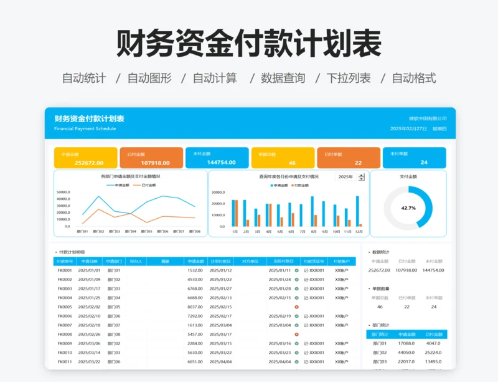Click the 各部门申请金额及支付金额情况 chart title
Viewport: 498px width, 382px height.
(x=131, y=176)
